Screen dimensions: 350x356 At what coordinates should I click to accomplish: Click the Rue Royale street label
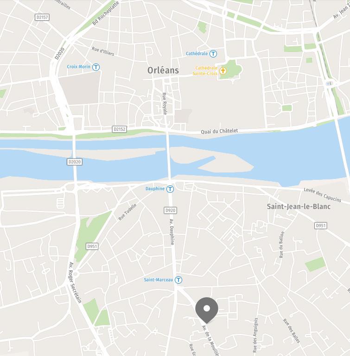165,103
